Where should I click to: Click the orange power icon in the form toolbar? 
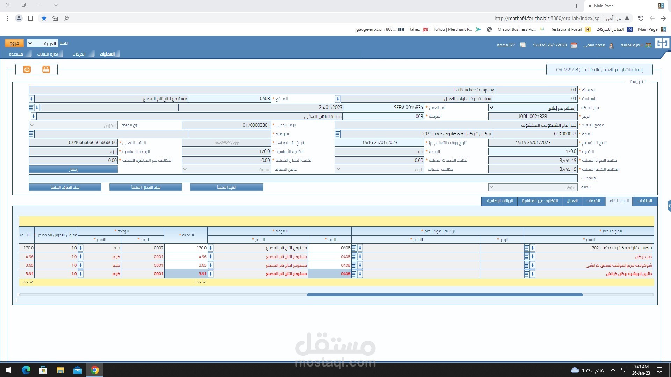pyautogui.click(x=27, y=69)
